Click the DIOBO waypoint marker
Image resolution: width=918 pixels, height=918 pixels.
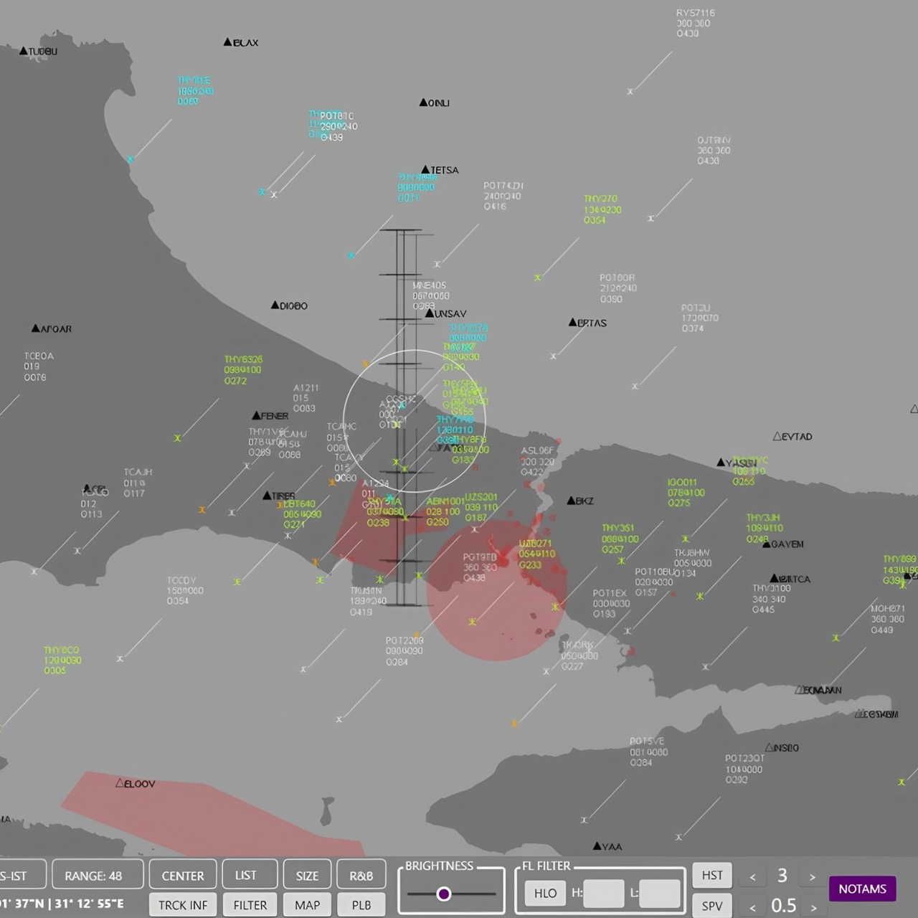click(275, 306)
